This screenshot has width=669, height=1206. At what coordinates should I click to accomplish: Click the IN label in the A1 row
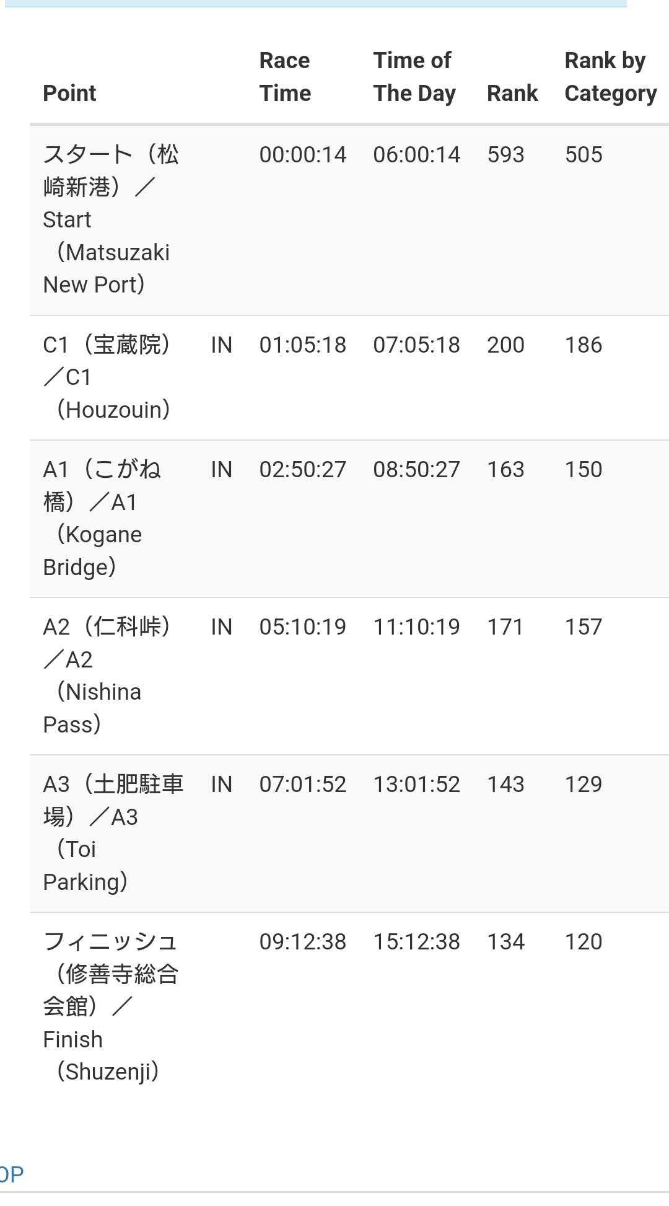(221, 469)
